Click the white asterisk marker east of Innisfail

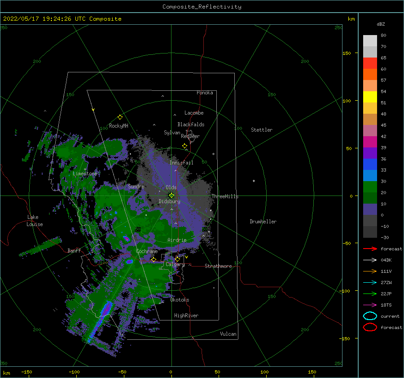(213, 154)
